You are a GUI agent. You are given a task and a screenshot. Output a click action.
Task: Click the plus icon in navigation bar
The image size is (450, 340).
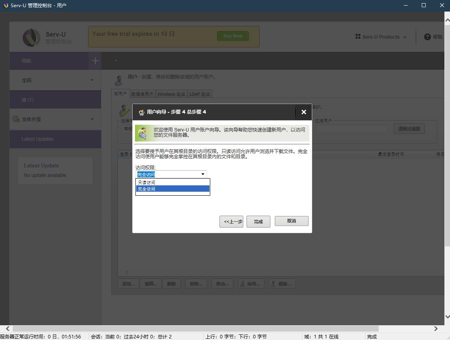tap(95, 61)
